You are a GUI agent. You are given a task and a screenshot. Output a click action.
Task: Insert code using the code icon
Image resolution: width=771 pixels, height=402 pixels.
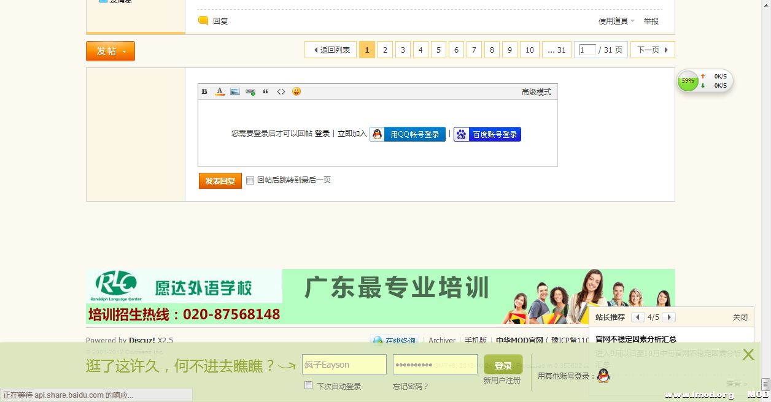pos(281,91)
